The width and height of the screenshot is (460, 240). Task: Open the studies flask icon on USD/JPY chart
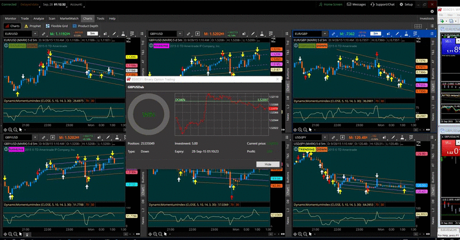(402, 137)
